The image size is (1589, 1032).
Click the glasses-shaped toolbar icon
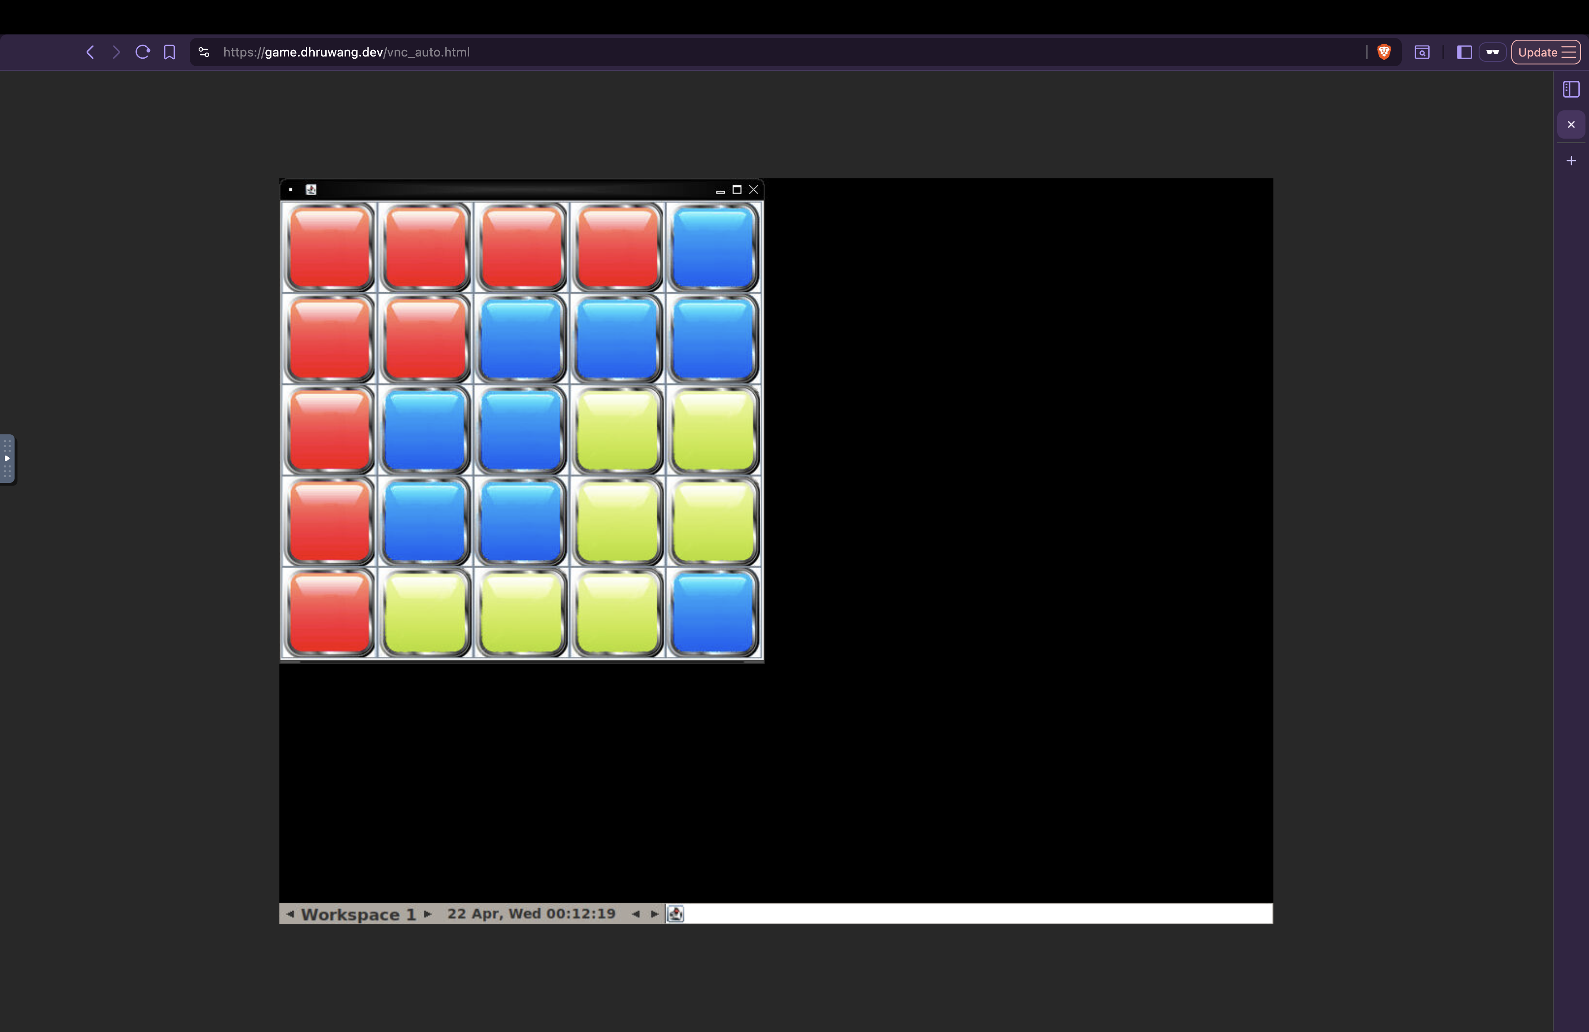(x=1493, y=52)
